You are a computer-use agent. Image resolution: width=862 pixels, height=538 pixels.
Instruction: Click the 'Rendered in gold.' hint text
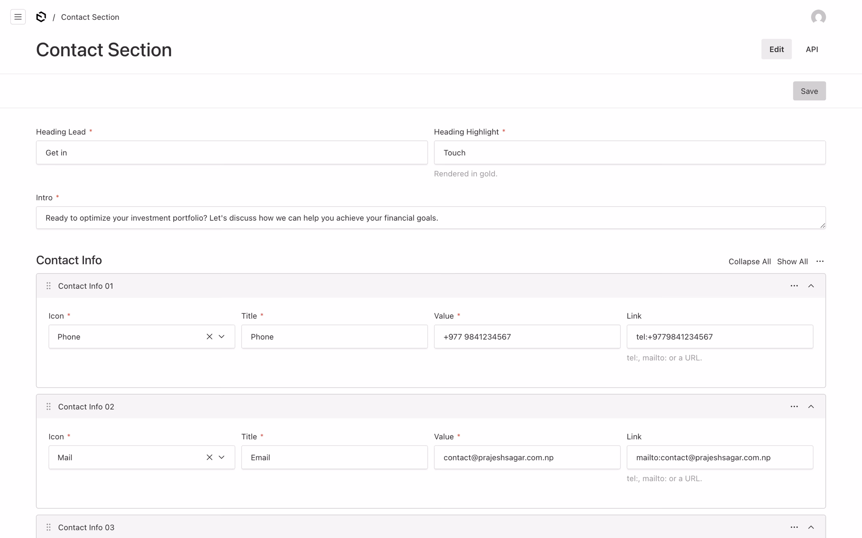465,173
